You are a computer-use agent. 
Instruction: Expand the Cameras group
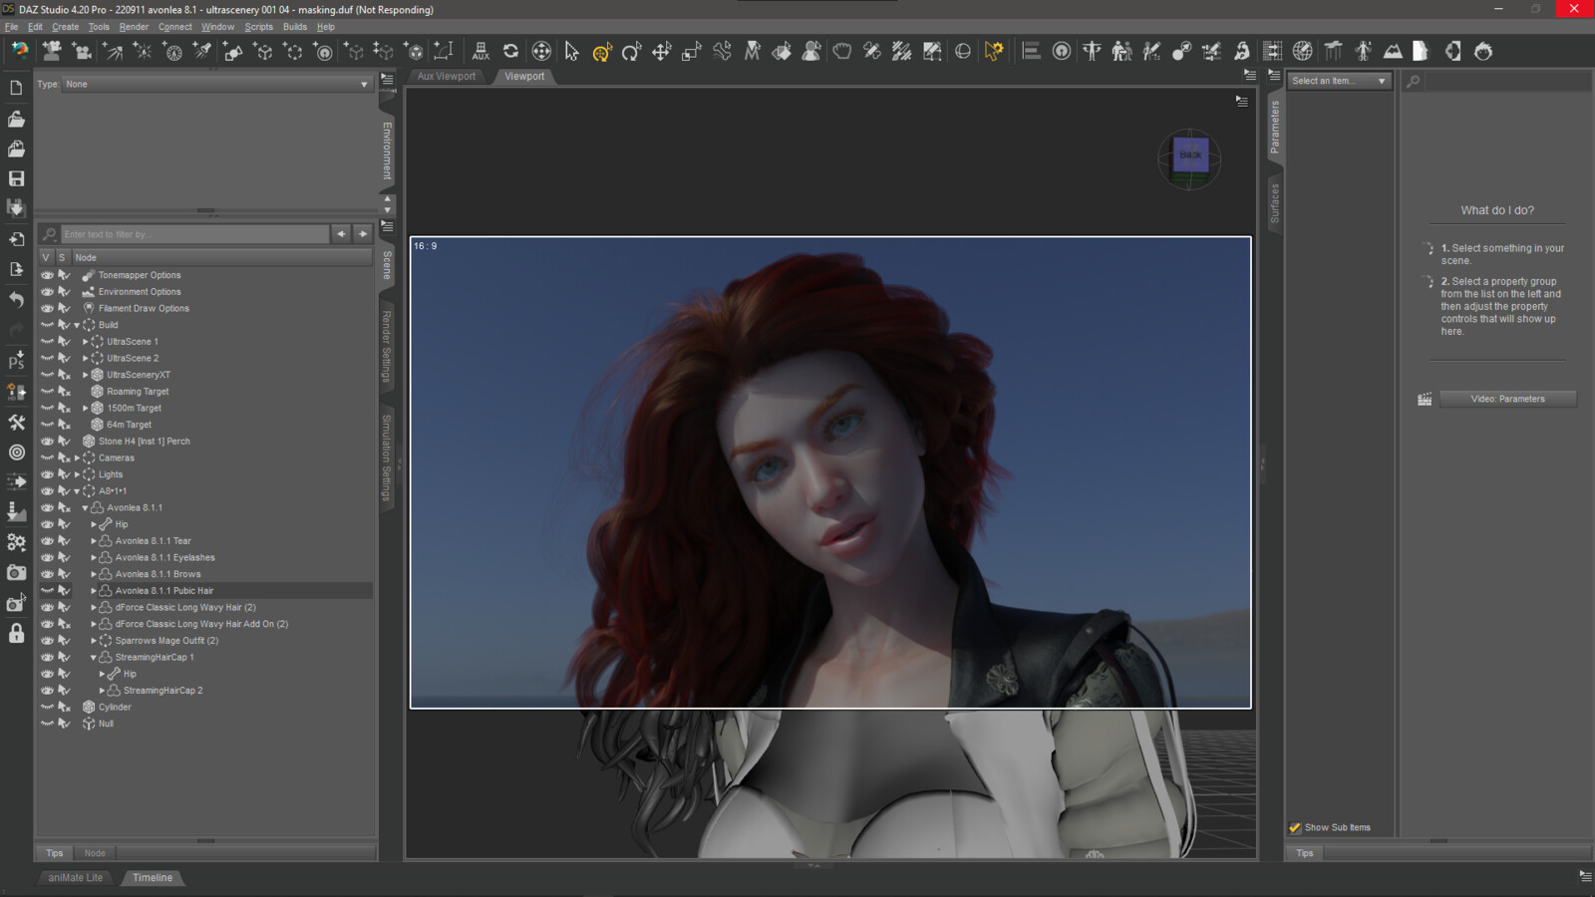(x=77, y=458)
